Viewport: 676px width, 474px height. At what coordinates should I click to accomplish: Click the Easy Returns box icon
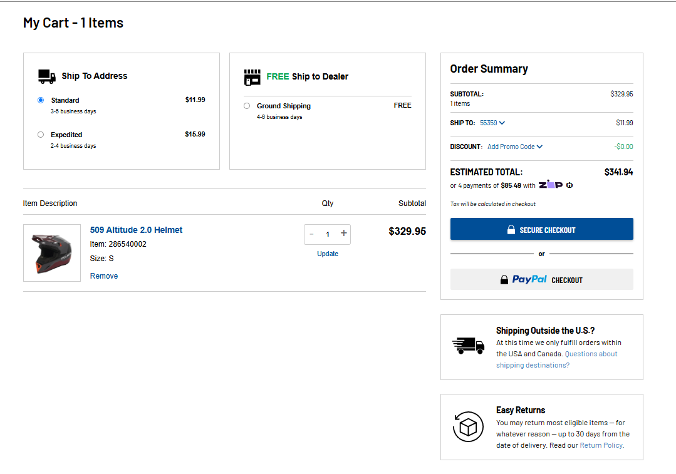[468, 426]
